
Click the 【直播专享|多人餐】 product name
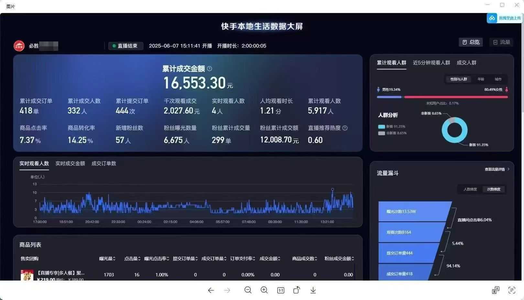(61, 273)
